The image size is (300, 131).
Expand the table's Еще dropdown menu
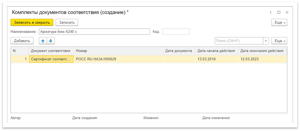pyautogui.click(x=279, y=41)
